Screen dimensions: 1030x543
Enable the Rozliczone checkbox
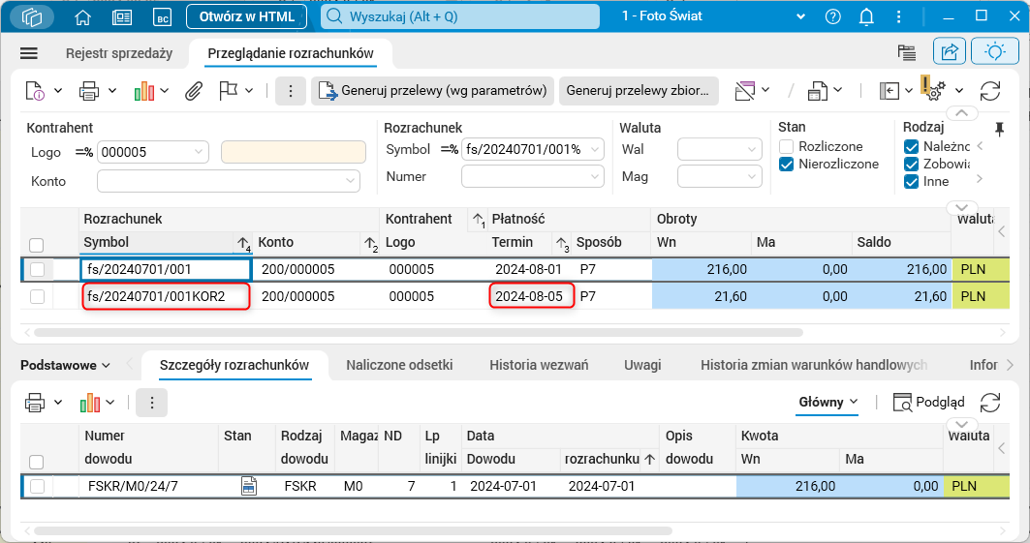[x=786, y=146]
